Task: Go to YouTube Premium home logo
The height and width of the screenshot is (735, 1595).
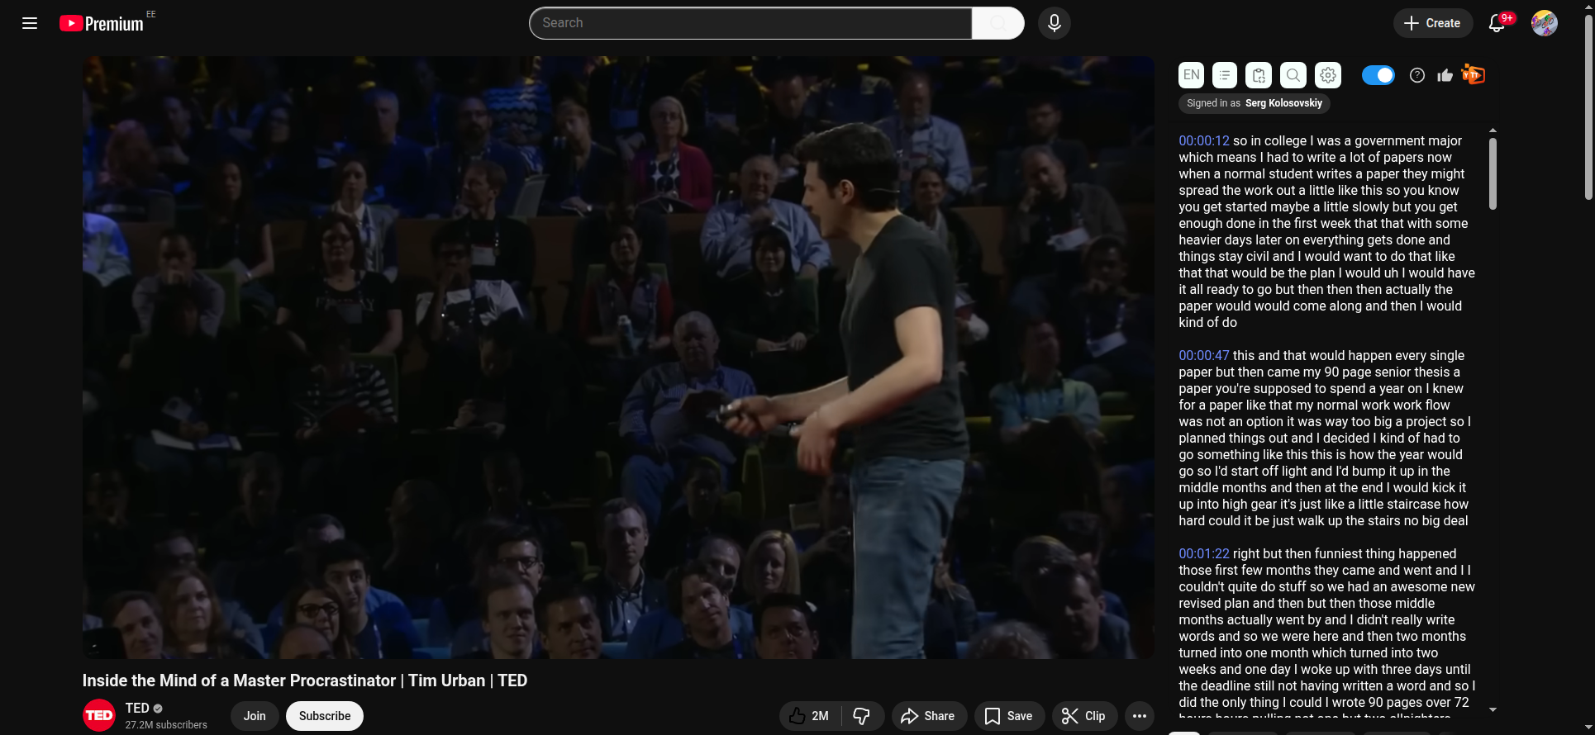Action: (102, 23)
